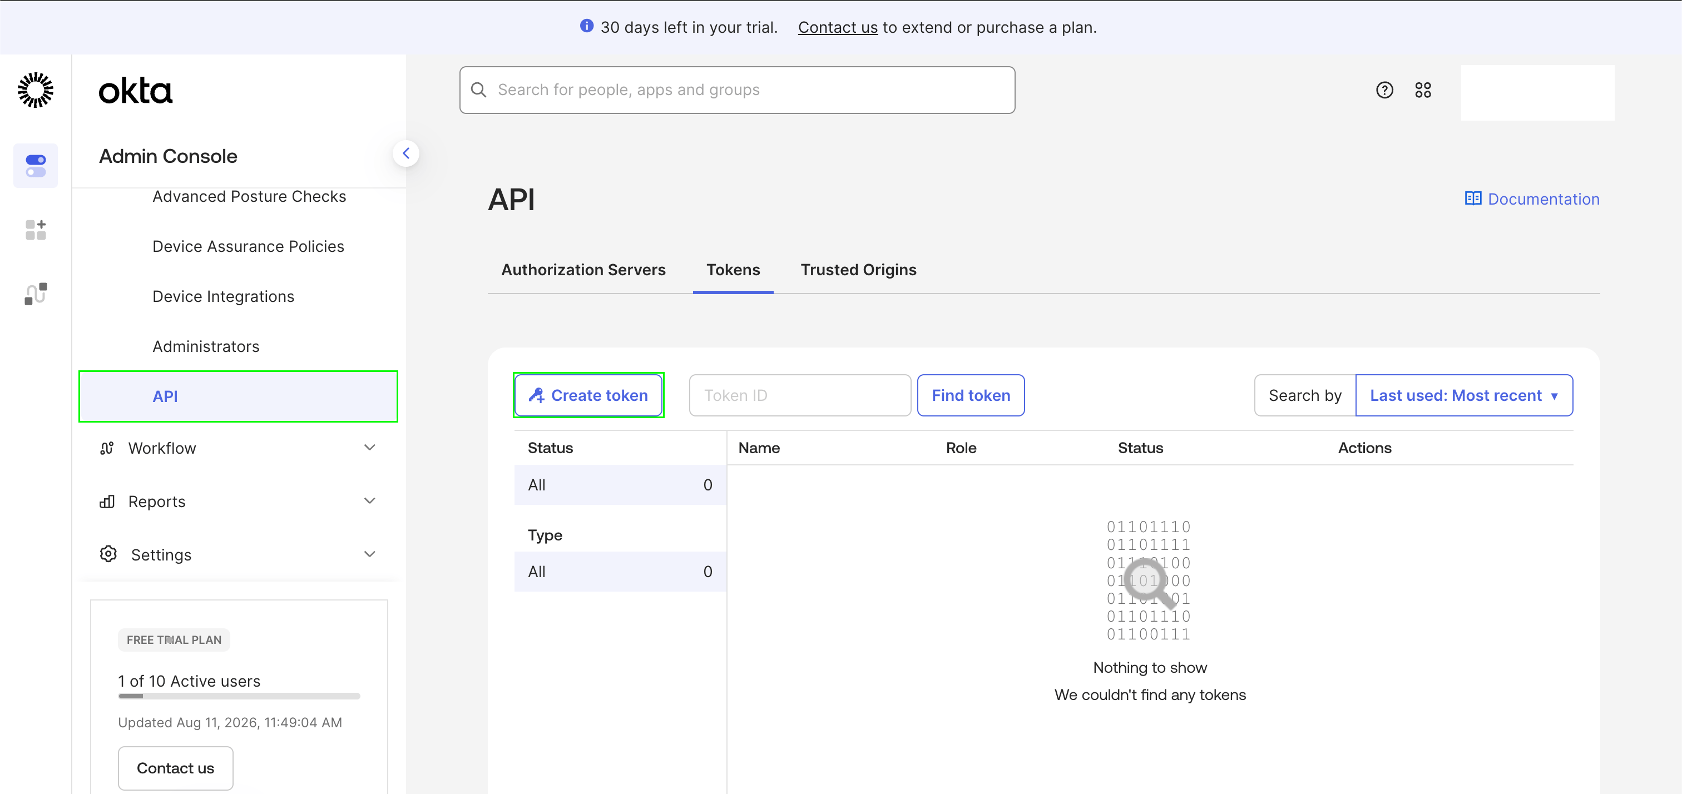Image resolution: width=1682 pixels, height=794 pixels.
Task: Open the apps grid-plus icon in rail
Action: pyautogui.click(x=35, y=230)
